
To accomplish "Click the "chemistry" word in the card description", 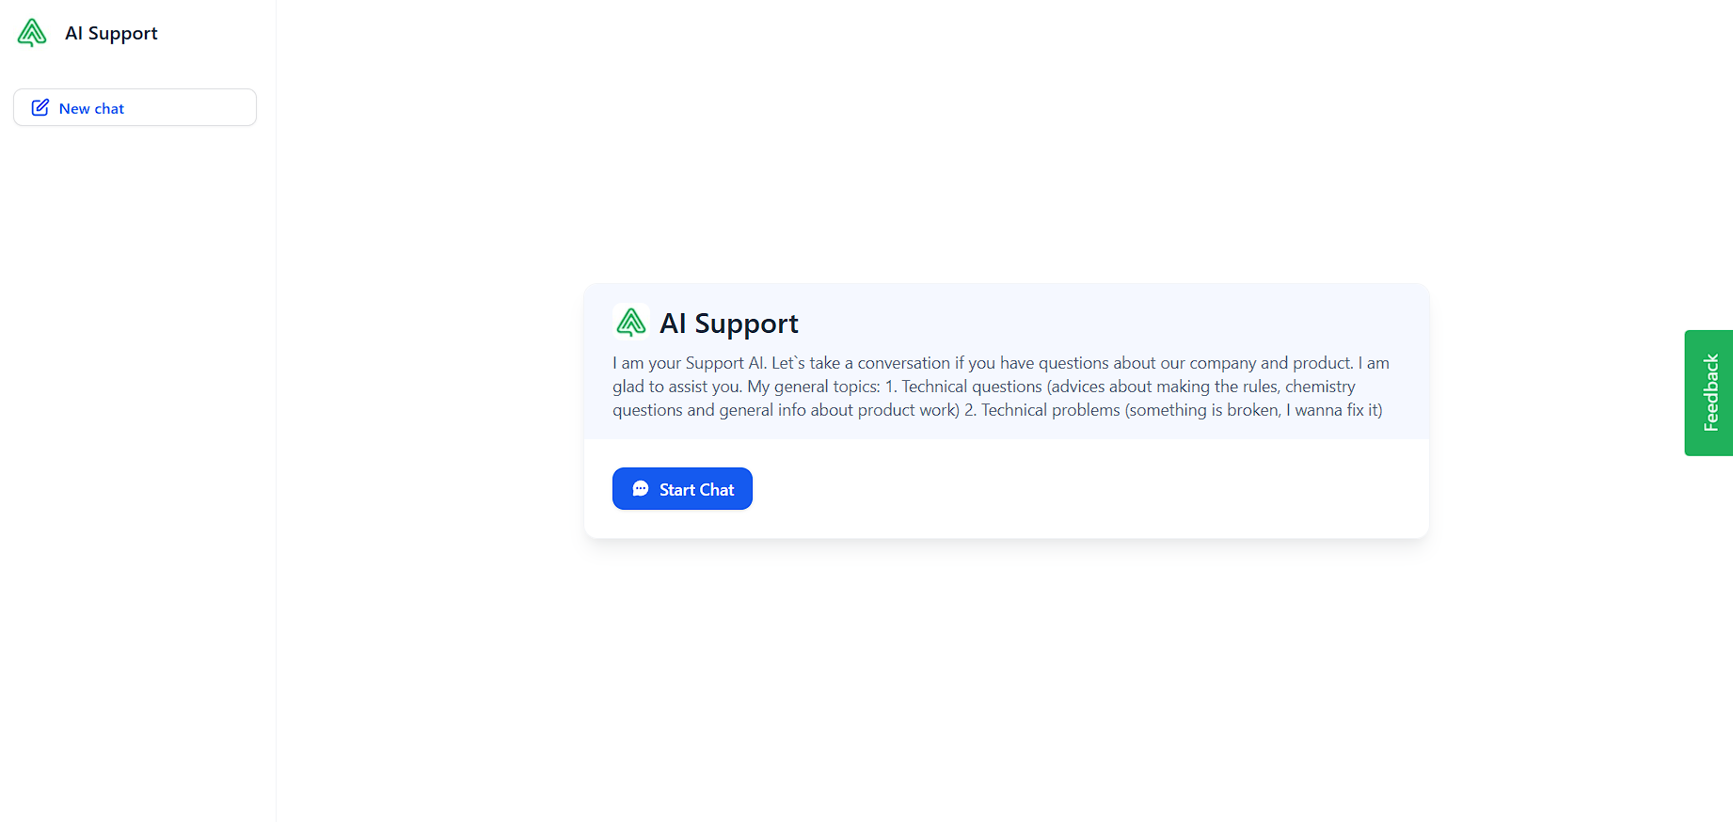I will point(1320,387).
